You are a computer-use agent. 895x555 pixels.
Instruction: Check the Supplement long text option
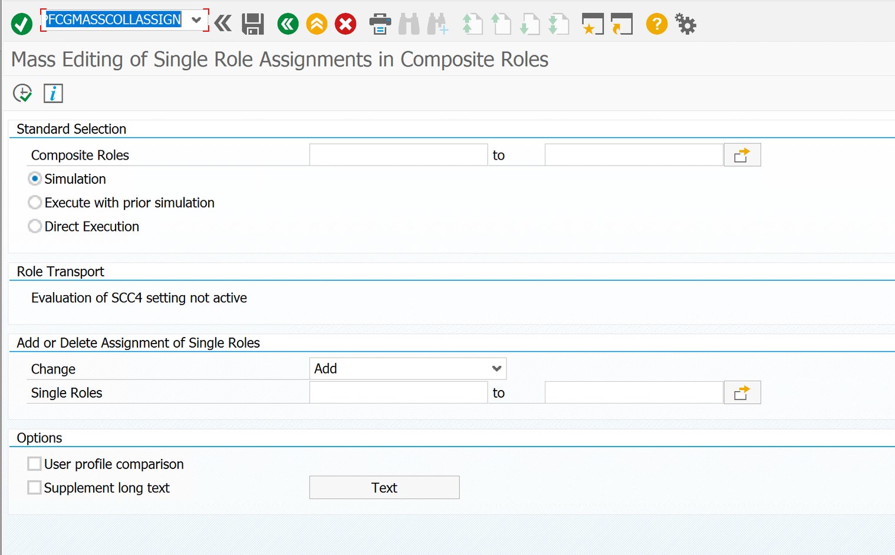(34, 487)
